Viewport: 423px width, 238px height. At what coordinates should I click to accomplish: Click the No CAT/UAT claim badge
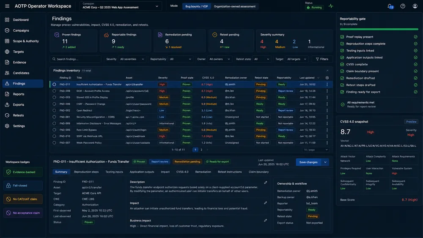coord(23,199)
